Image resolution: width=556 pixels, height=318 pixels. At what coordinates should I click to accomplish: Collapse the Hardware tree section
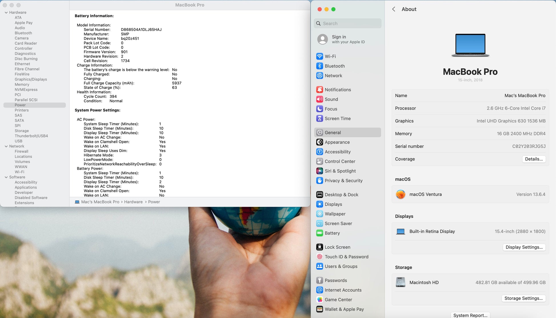pos(6,13)
